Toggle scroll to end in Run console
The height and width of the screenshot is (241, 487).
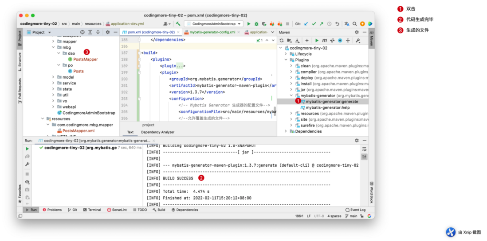click(x=365, y=157)
